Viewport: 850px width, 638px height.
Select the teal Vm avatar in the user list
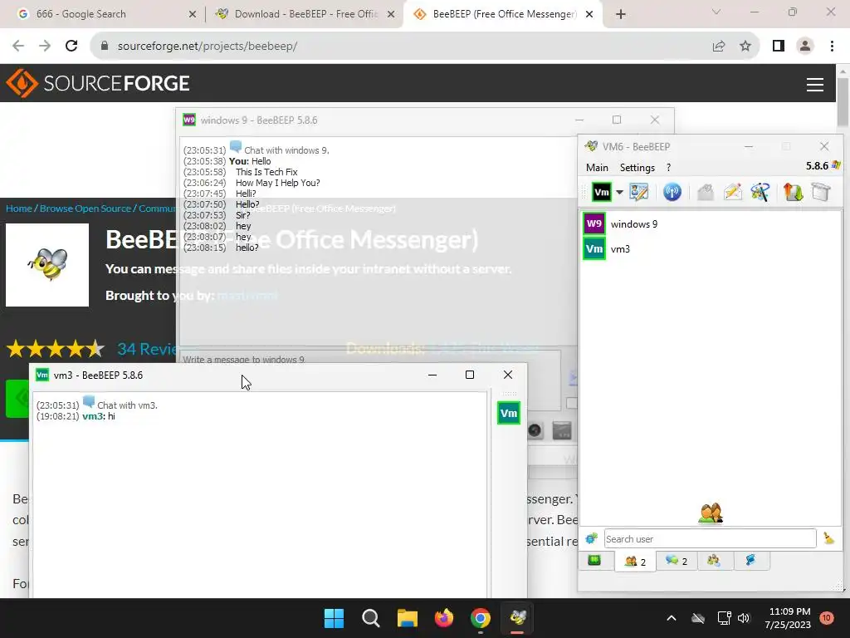(x=594, y=249)
